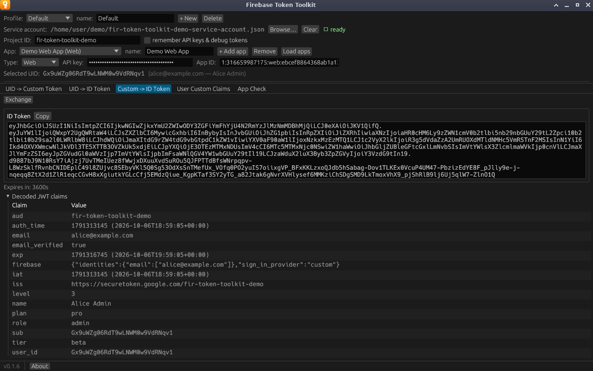This screenshot has height=371, width=593.
Task: Open the Profile dropdown
Action: coord(49,18)
